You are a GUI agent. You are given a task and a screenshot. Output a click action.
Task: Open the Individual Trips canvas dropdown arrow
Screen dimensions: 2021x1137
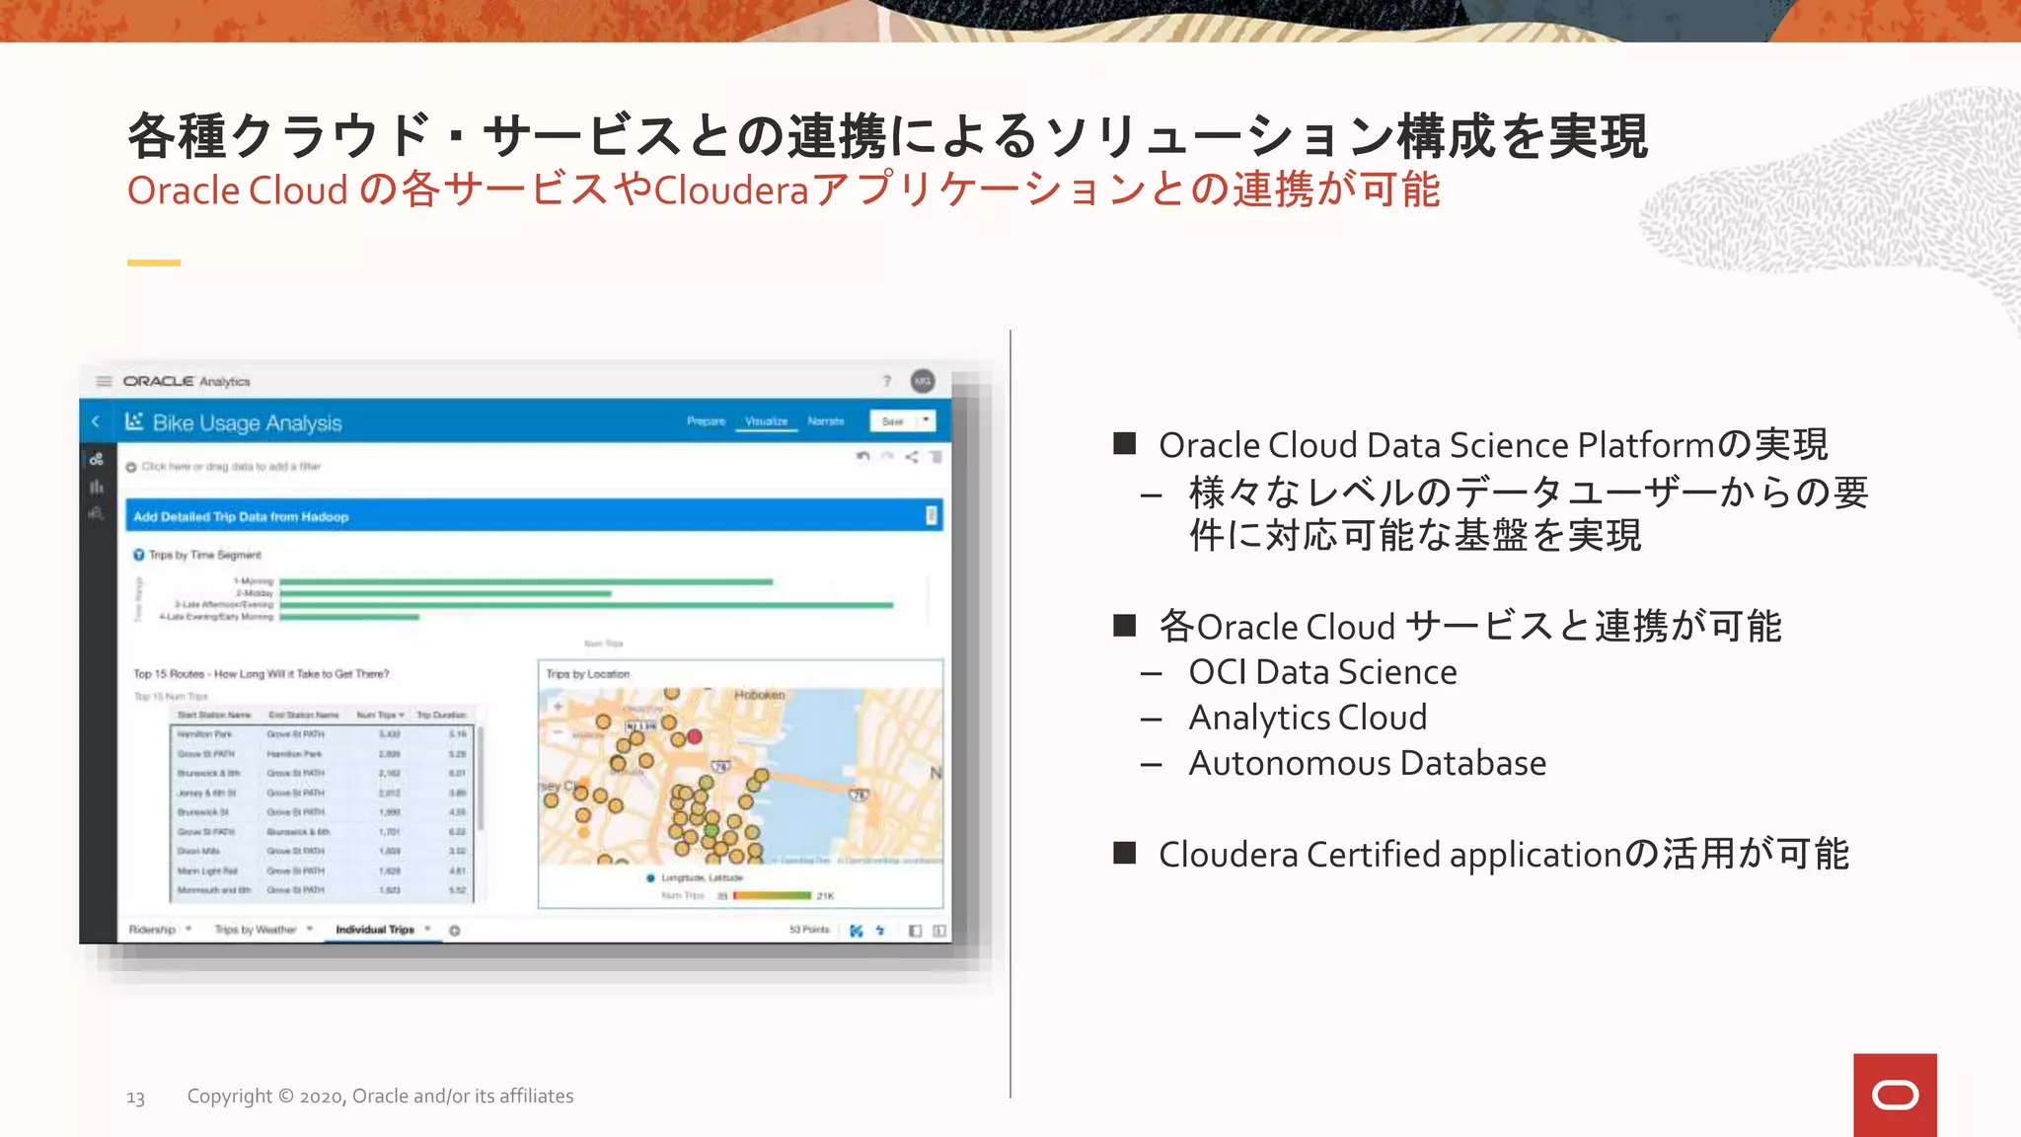point(427,929)
